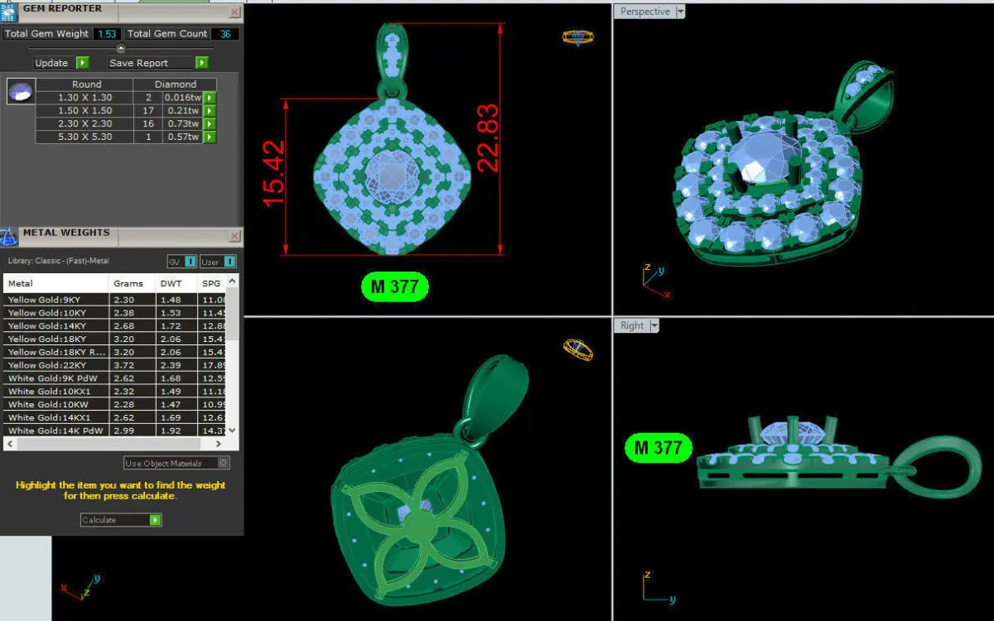Click the metal list scroll-left arrow
Screen dimensions: 994x621
click(9, 444)
